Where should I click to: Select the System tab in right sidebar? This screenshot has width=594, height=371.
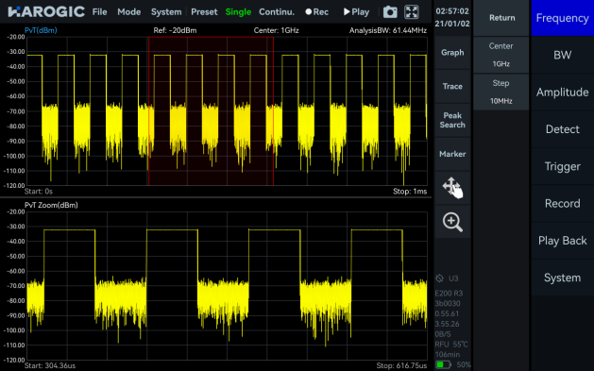pos(563,278)
